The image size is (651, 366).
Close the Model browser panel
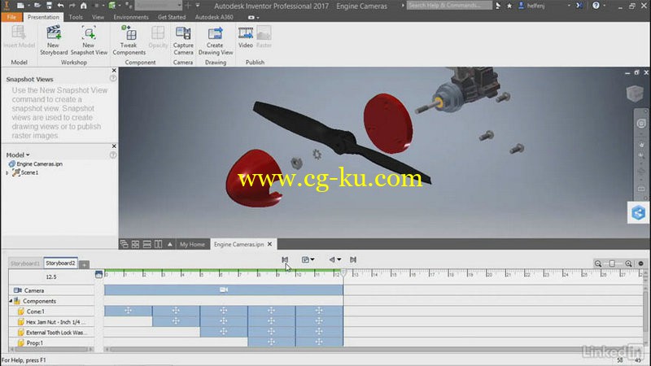[114, 146]
